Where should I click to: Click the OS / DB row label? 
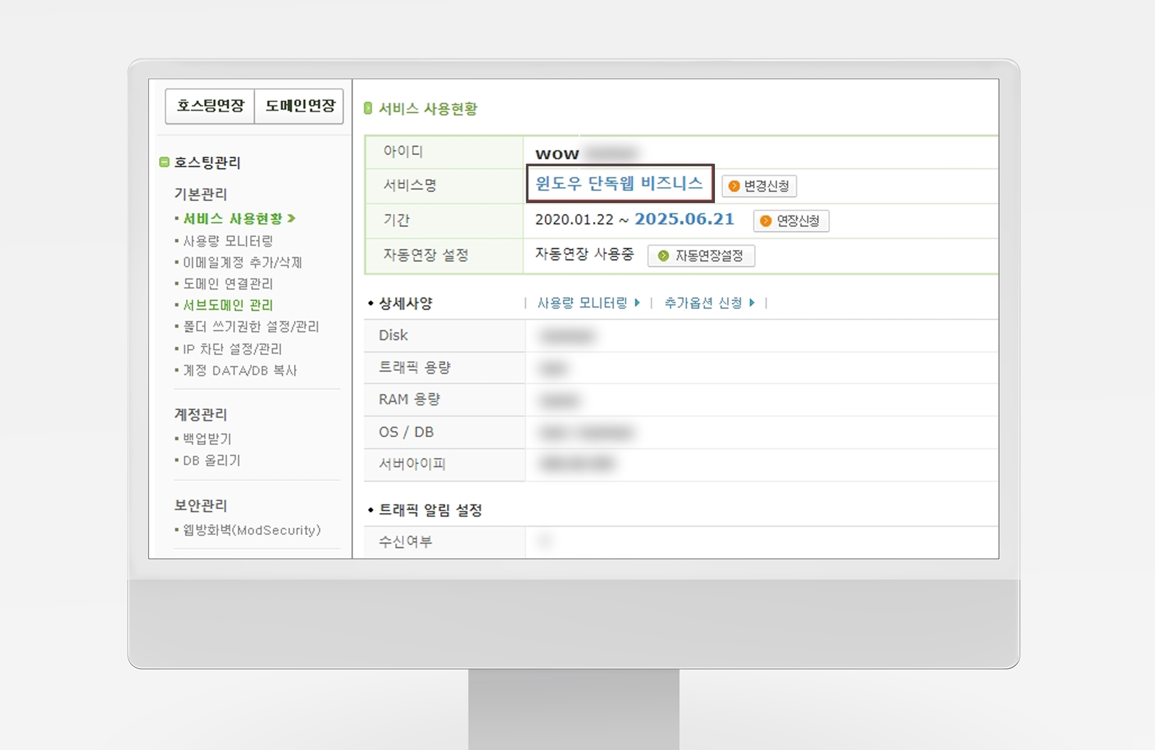[x=406, y=432]
